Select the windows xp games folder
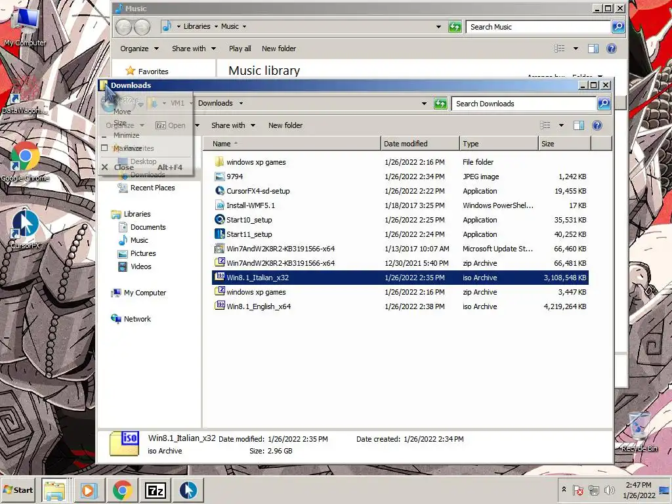The width and height of the screenshot is (672, 504). (400, 162)
